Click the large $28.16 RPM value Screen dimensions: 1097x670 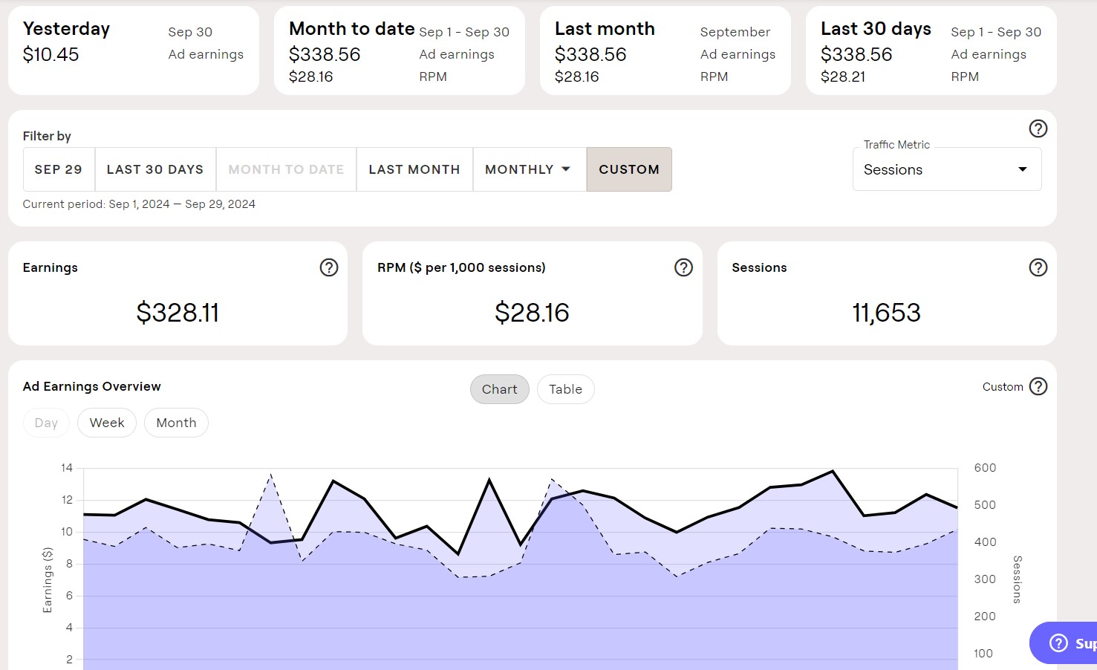coord(532,313)
